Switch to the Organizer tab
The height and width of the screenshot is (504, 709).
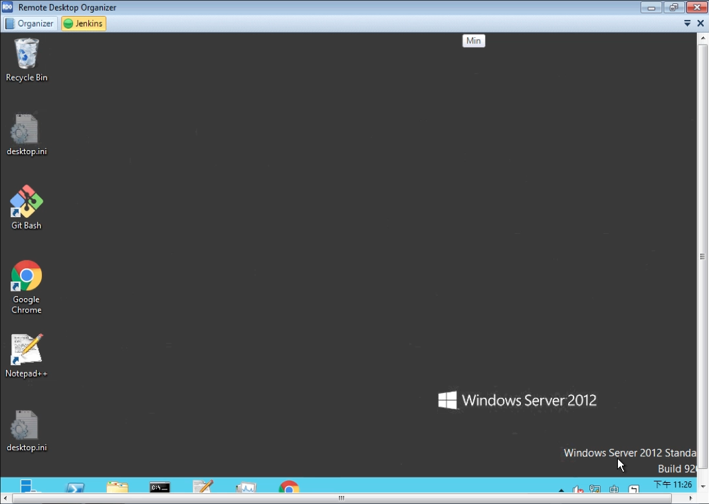click(31, 23)
